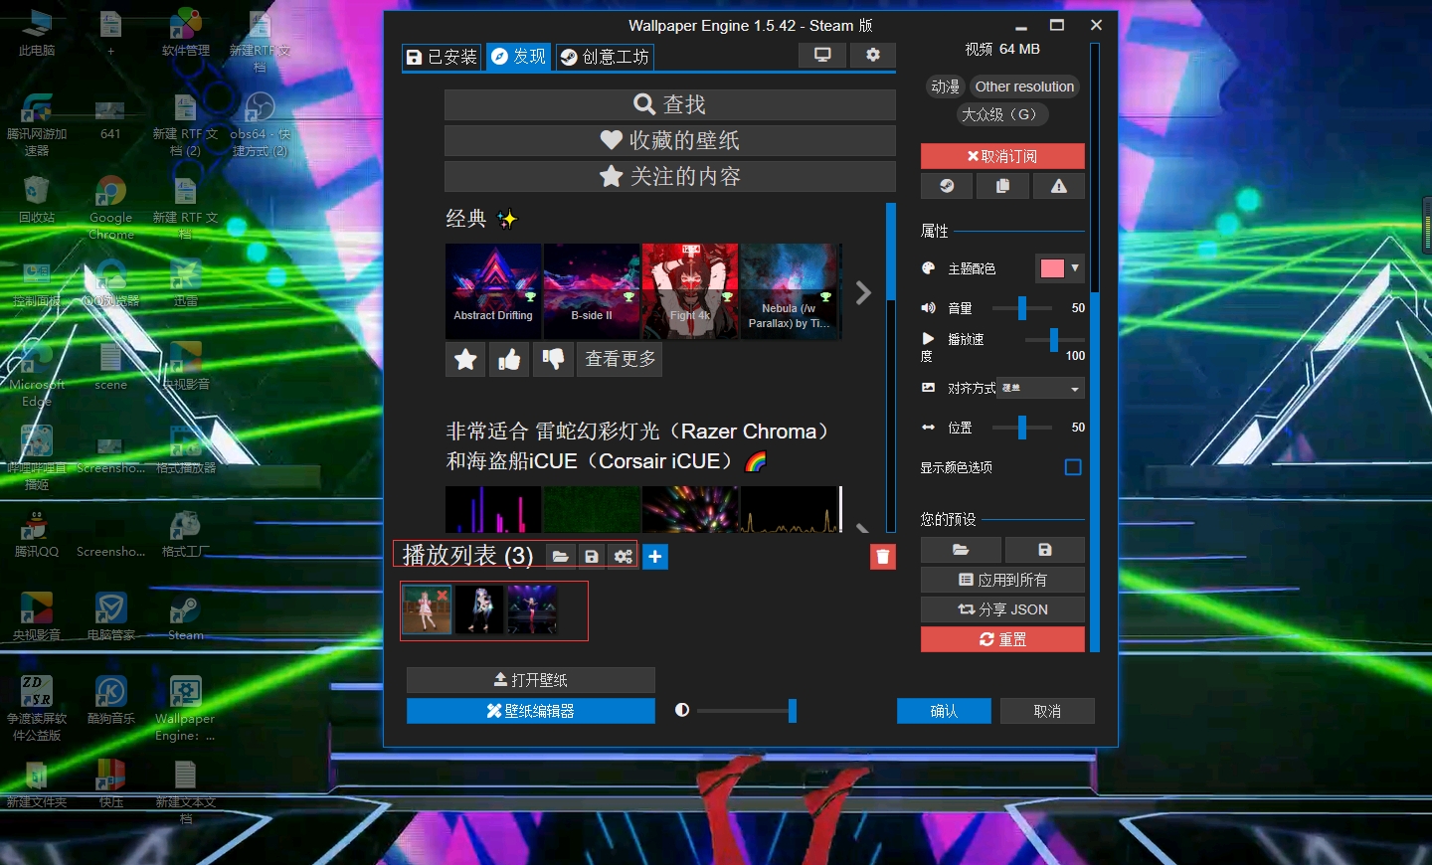Add a wallpaper to the playlist with the plus icon
Screen dimensions: 1432x865
[x=655, y=557]
